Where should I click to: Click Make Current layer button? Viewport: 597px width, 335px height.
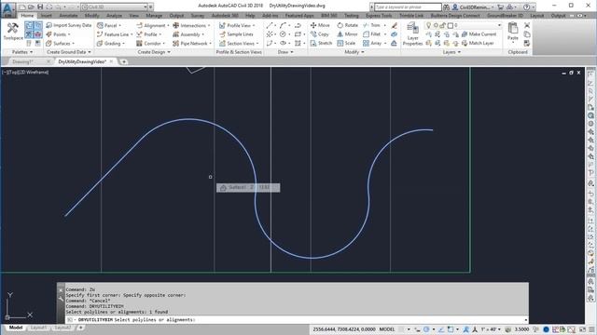(479, 34)
